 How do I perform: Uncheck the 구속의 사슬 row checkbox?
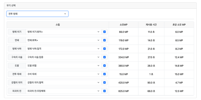tap(104, 57)
